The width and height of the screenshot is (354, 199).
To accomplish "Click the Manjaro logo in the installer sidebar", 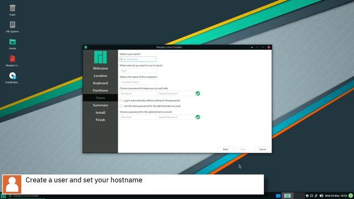I will (x=100, y=57).
